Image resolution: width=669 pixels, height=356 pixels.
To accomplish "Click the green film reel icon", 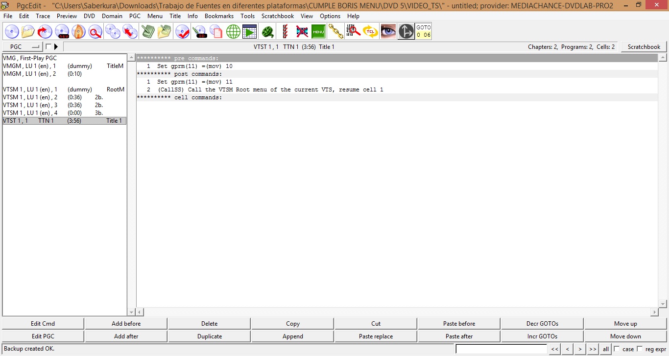I will click(267, 32).
